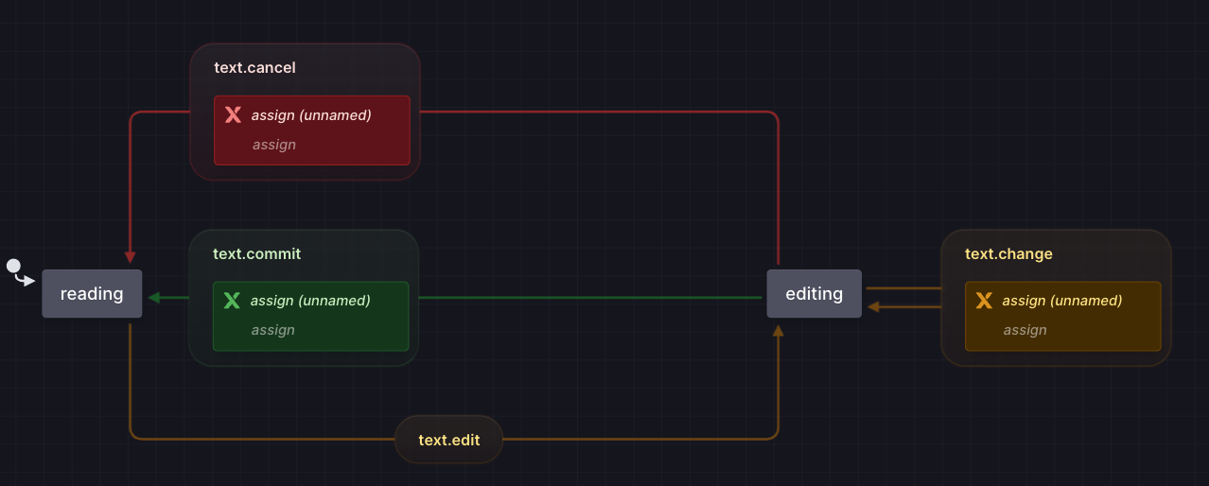The image size is (1209, 486).
Task: Open the red assign (unnamed) action label
Action: tap(311, 115)
